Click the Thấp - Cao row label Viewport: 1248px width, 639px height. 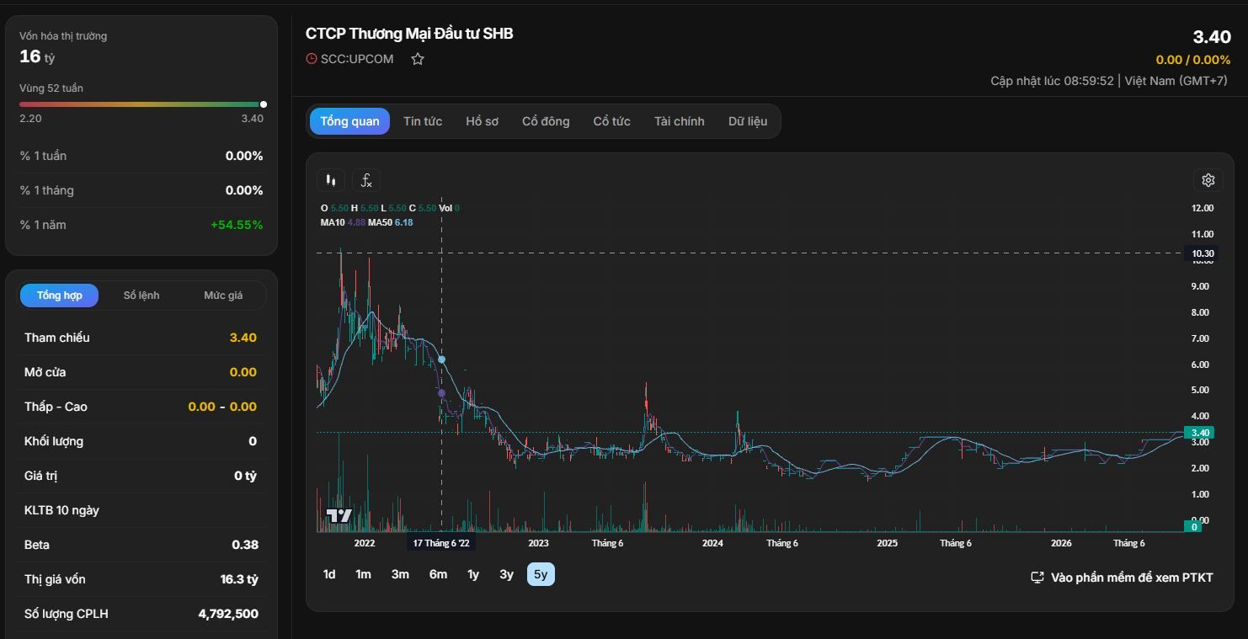[56, 407]
